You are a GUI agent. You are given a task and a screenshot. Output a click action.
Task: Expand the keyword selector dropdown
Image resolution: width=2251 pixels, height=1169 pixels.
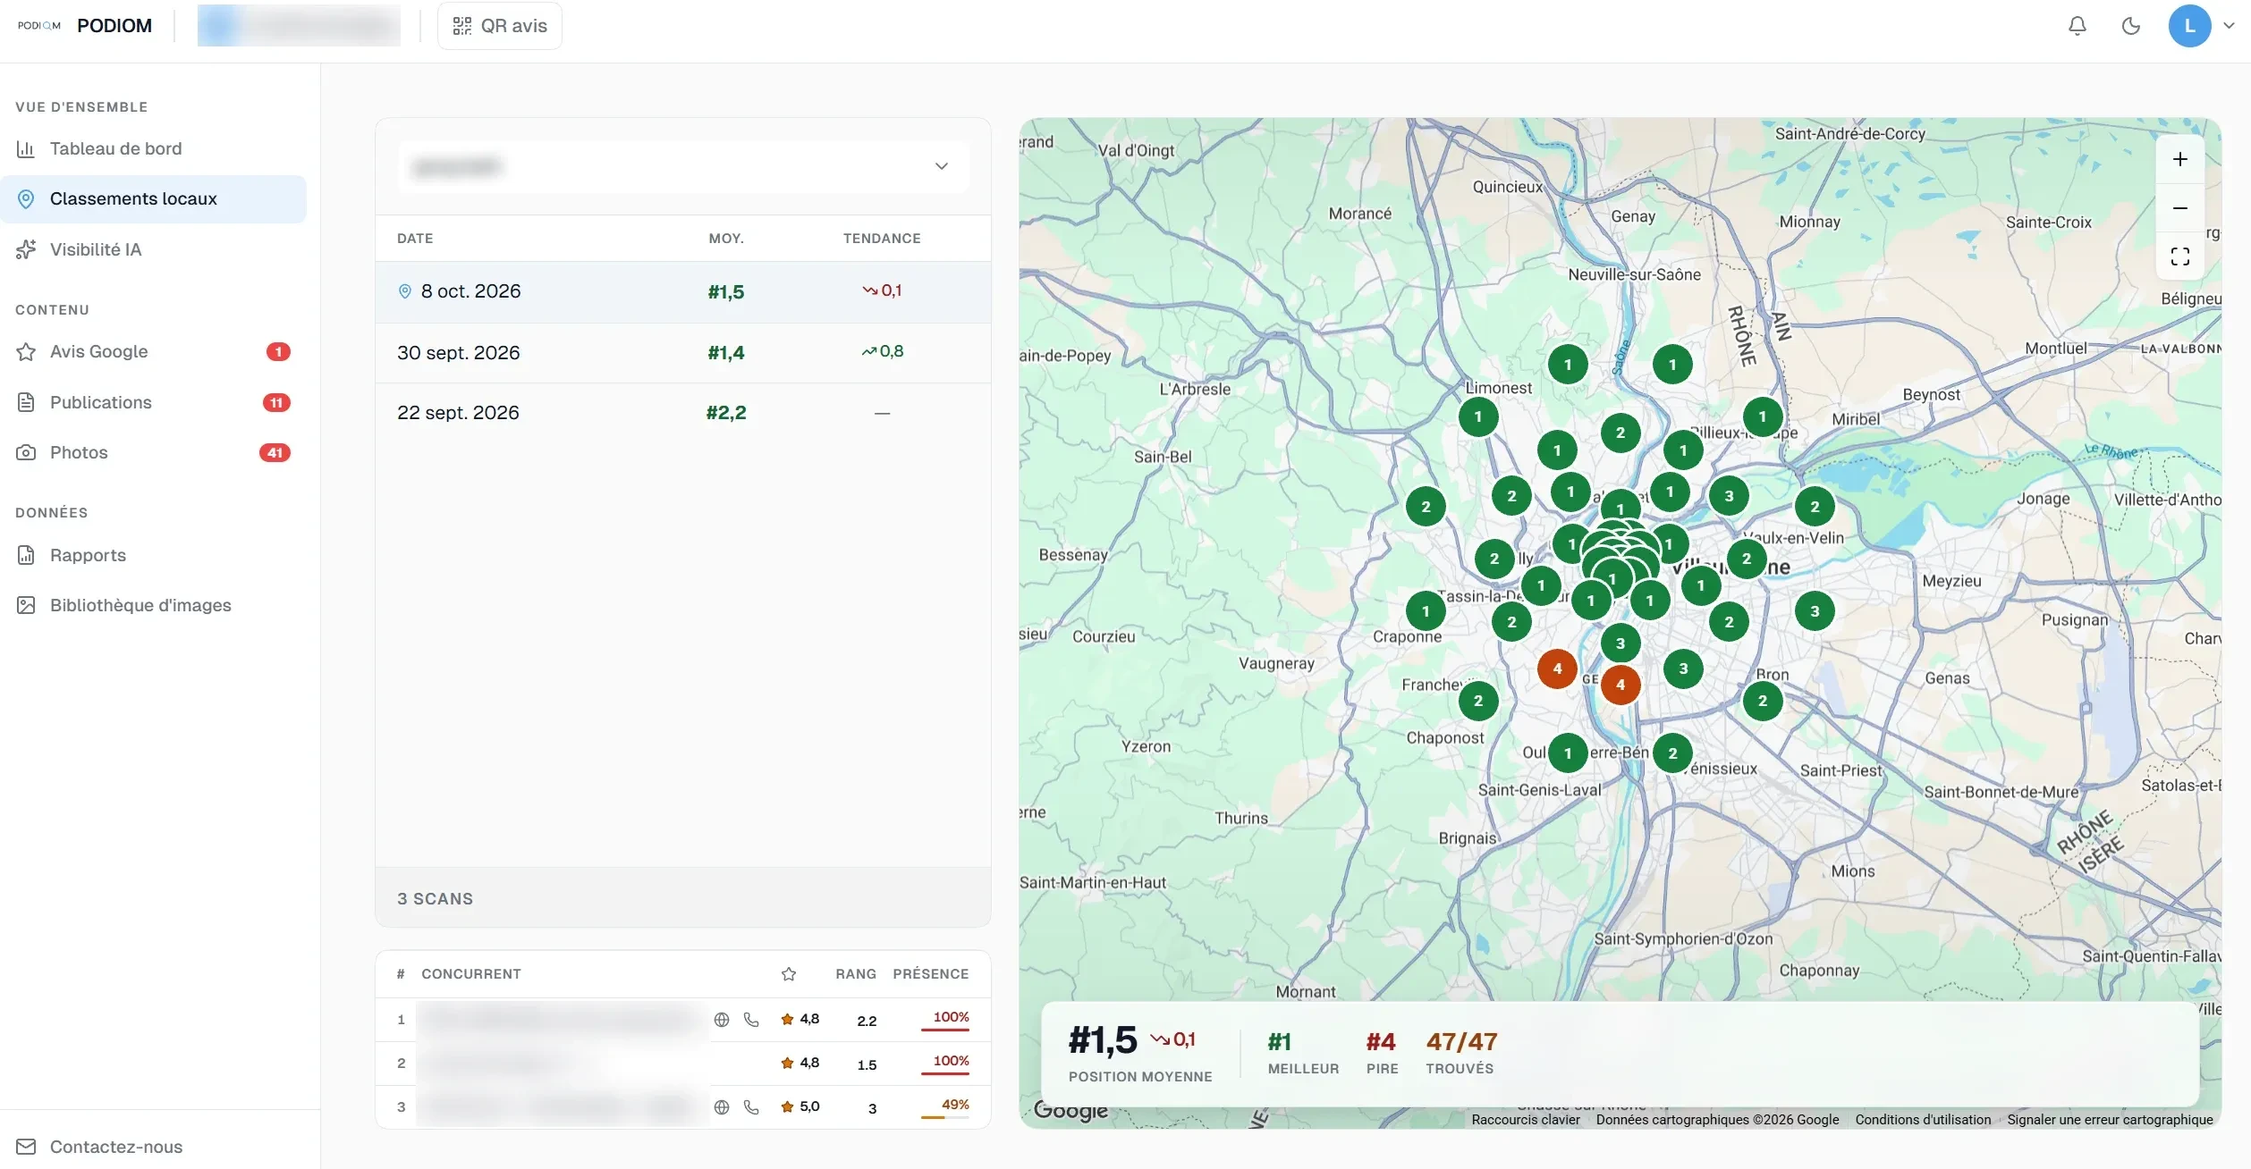coord(683,166)
